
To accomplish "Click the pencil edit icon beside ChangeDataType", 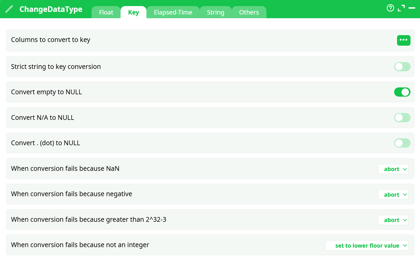I will tap(9, 9).
